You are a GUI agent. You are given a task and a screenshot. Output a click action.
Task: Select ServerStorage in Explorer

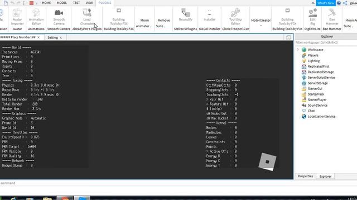[x=317, y=83]
